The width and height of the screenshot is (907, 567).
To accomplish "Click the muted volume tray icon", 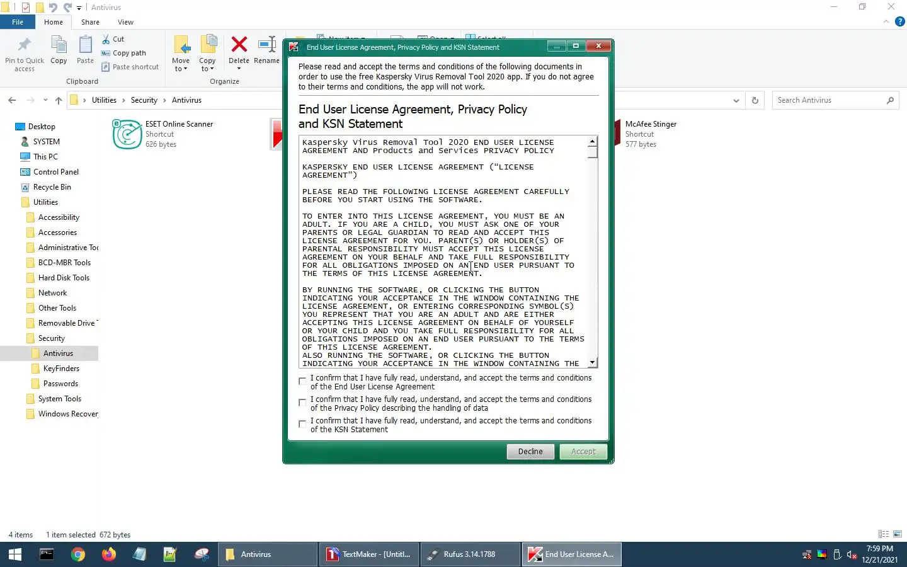I will (852, 555).
